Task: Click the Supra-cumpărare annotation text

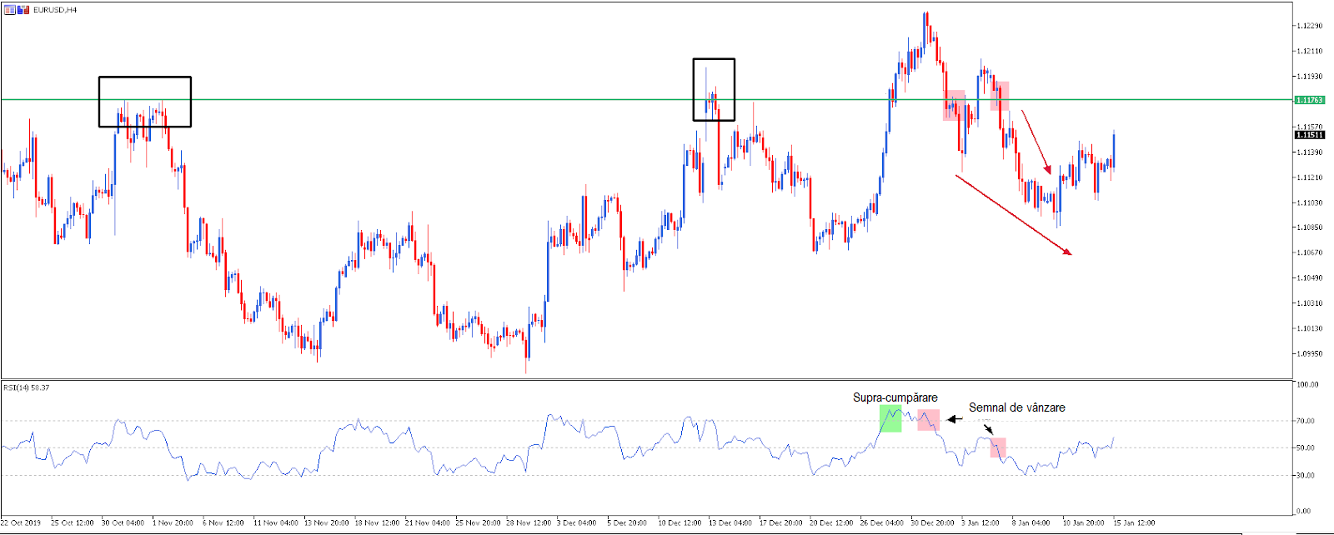Action: click(895, 397)
